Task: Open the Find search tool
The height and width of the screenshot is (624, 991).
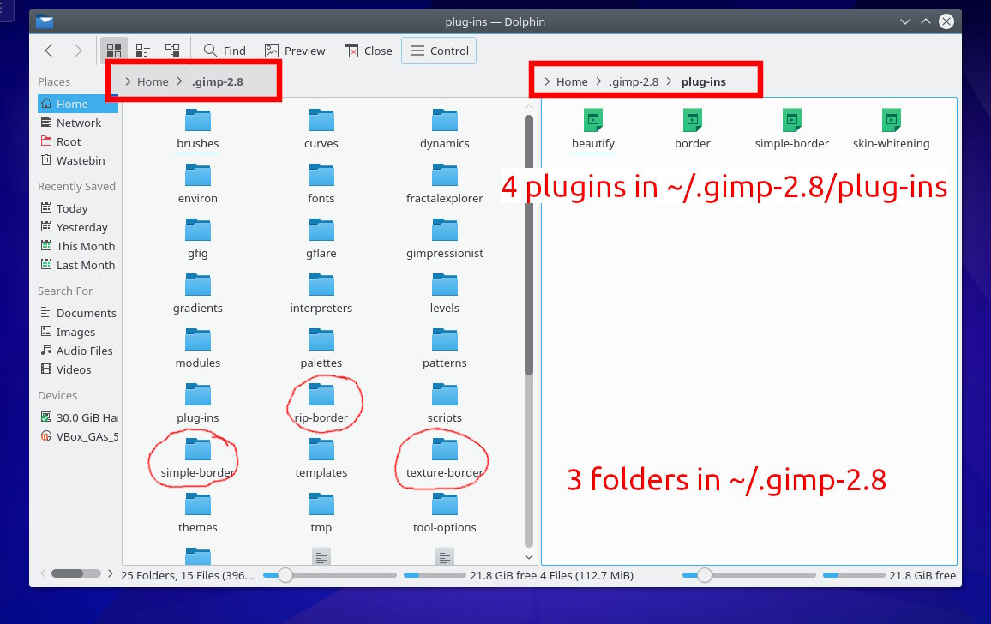Action: [x=225, y=51]
